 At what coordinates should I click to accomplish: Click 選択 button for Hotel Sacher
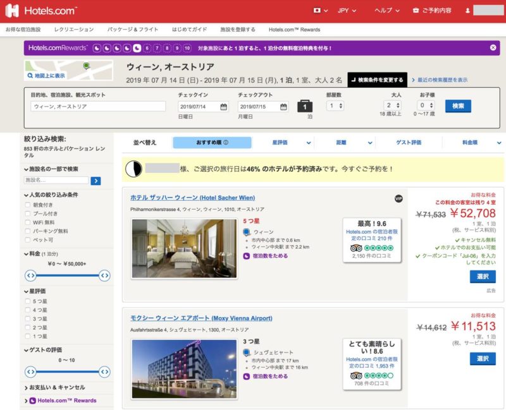[x=483, y=277]
